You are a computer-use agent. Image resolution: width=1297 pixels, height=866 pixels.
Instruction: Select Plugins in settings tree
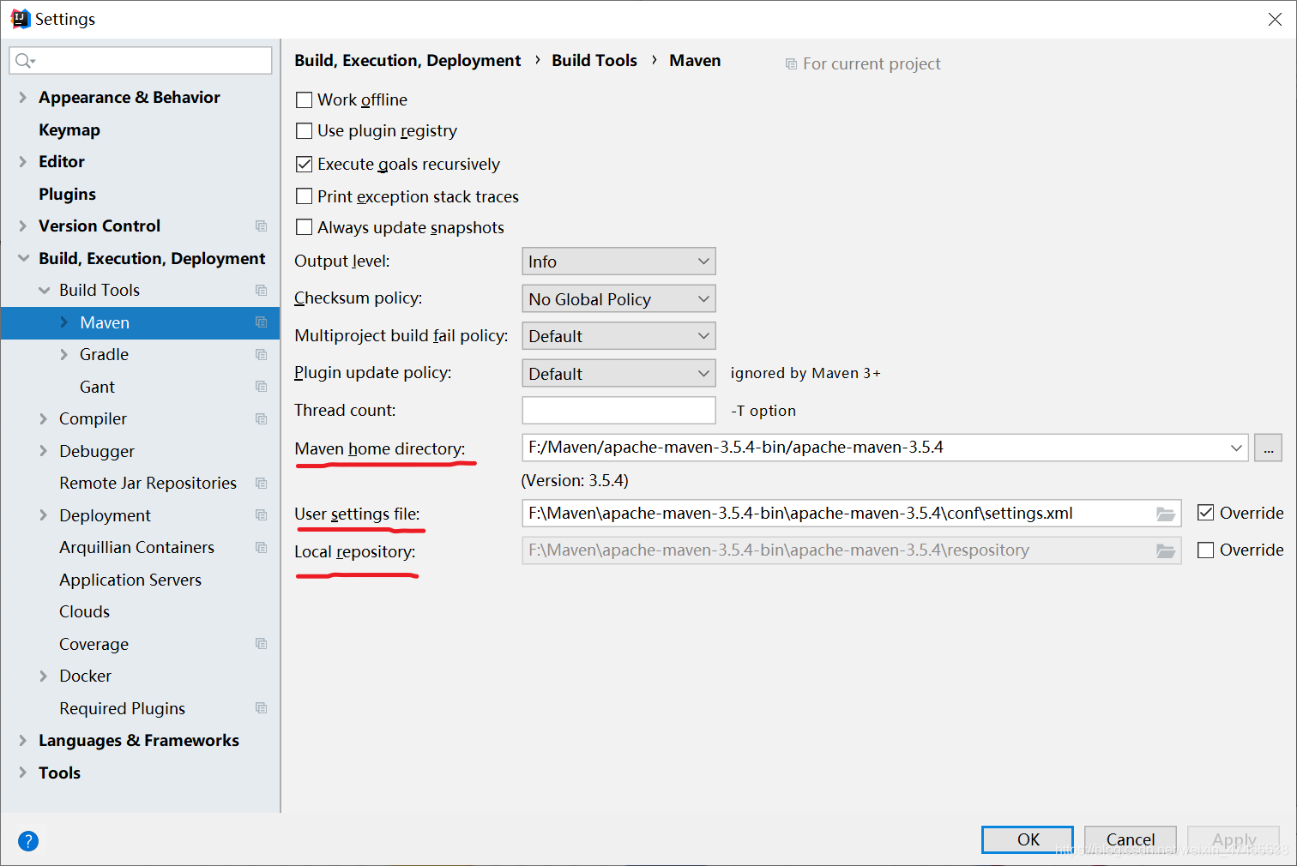[67, 195]
